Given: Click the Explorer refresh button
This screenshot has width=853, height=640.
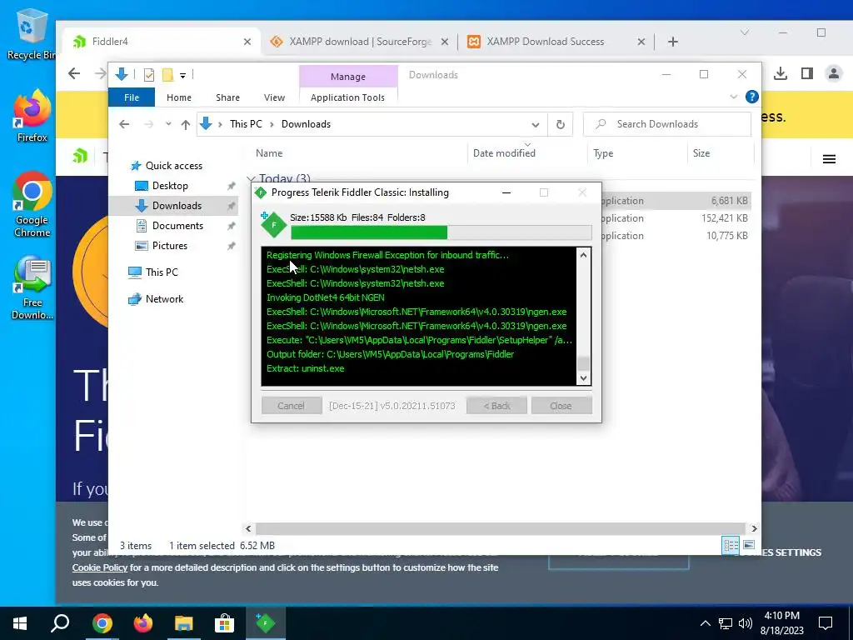Looking at the screenshot, I should [x=561, y=125].
